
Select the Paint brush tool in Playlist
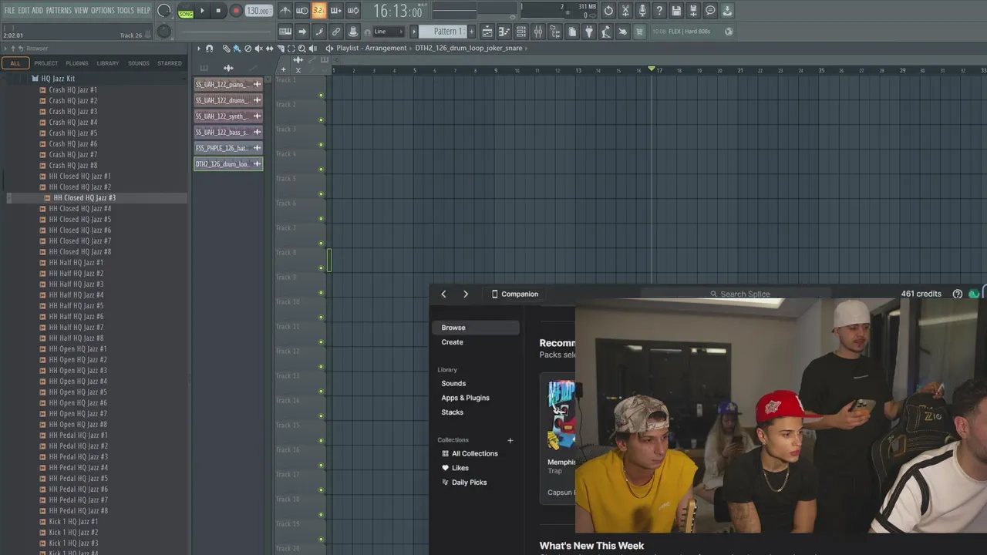pyautogui.click(x=237, y=48)
